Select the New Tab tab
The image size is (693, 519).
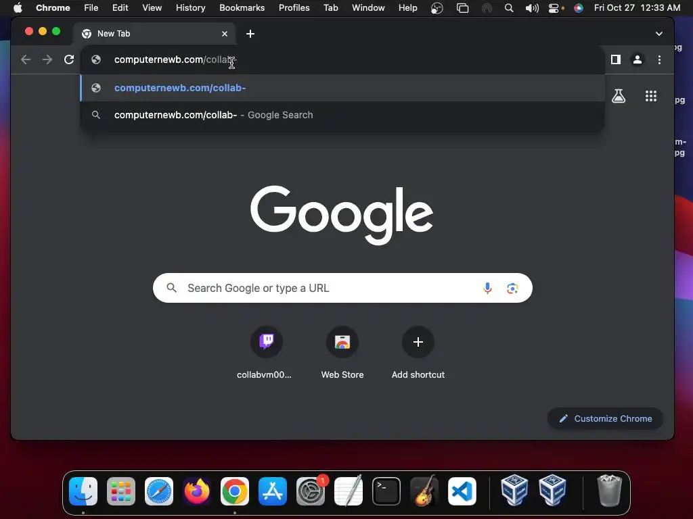[x=155, y=34]
